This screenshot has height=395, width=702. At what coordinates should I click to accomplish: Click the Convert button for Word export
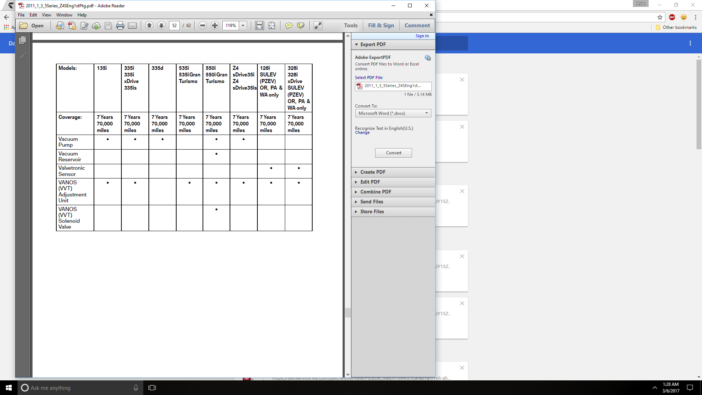(393, 153)
